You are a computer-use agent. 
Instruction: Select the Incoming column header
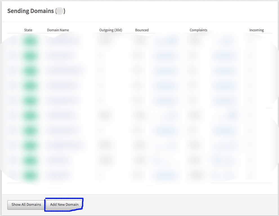pyautogui.click(x=256, y=30)
